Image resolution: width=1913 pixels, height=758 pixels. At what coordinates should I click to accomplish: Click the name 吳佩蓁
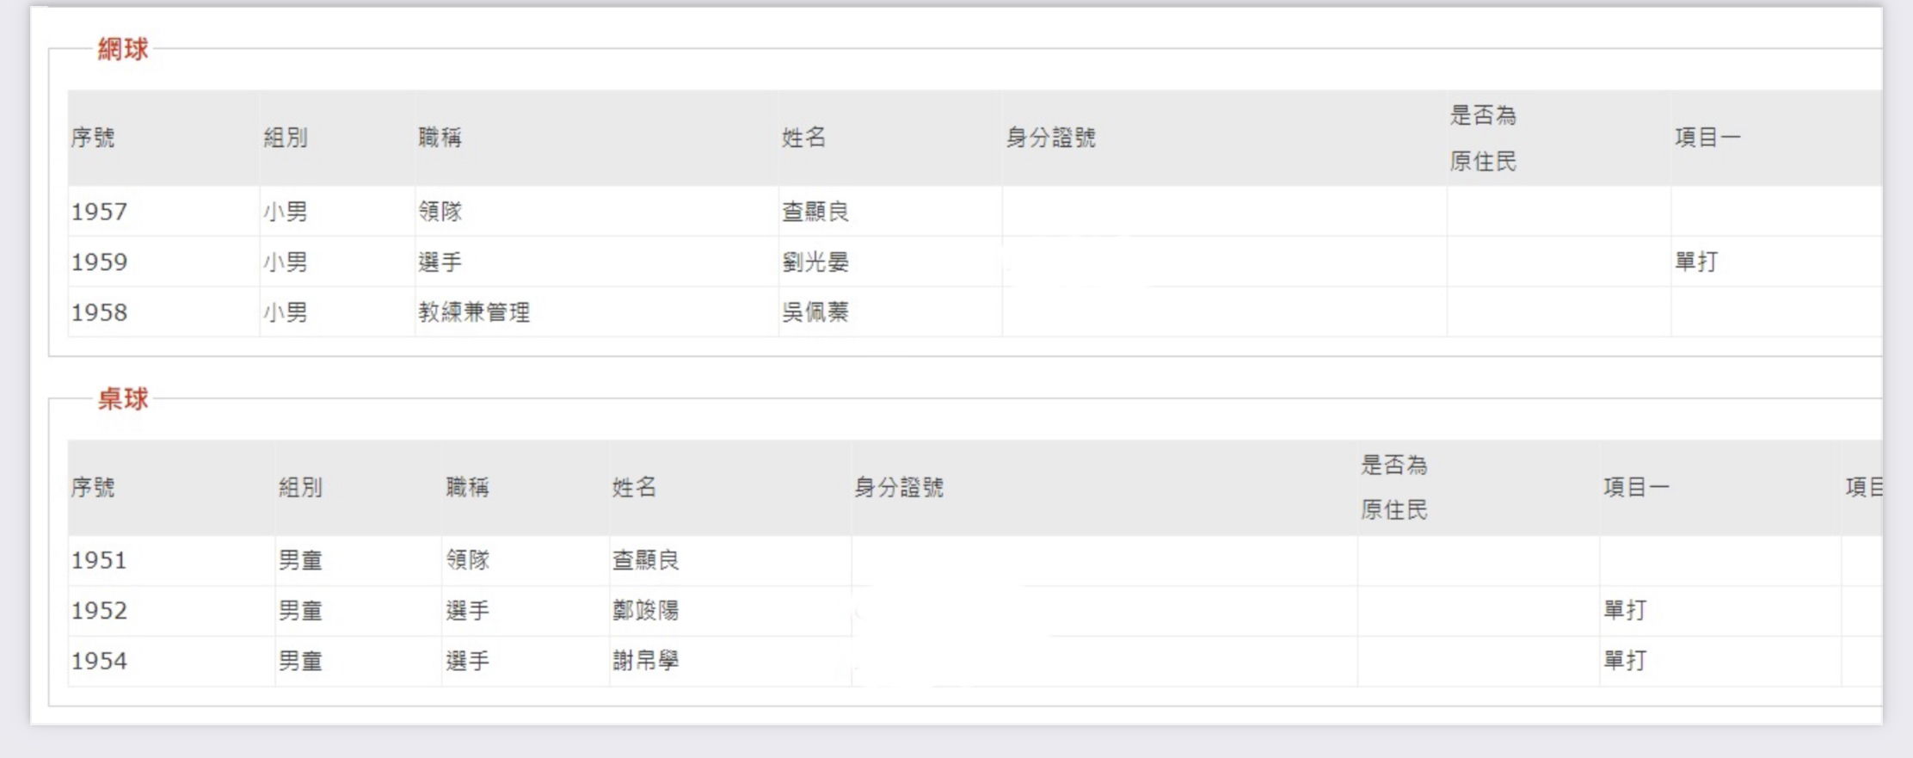815,312
